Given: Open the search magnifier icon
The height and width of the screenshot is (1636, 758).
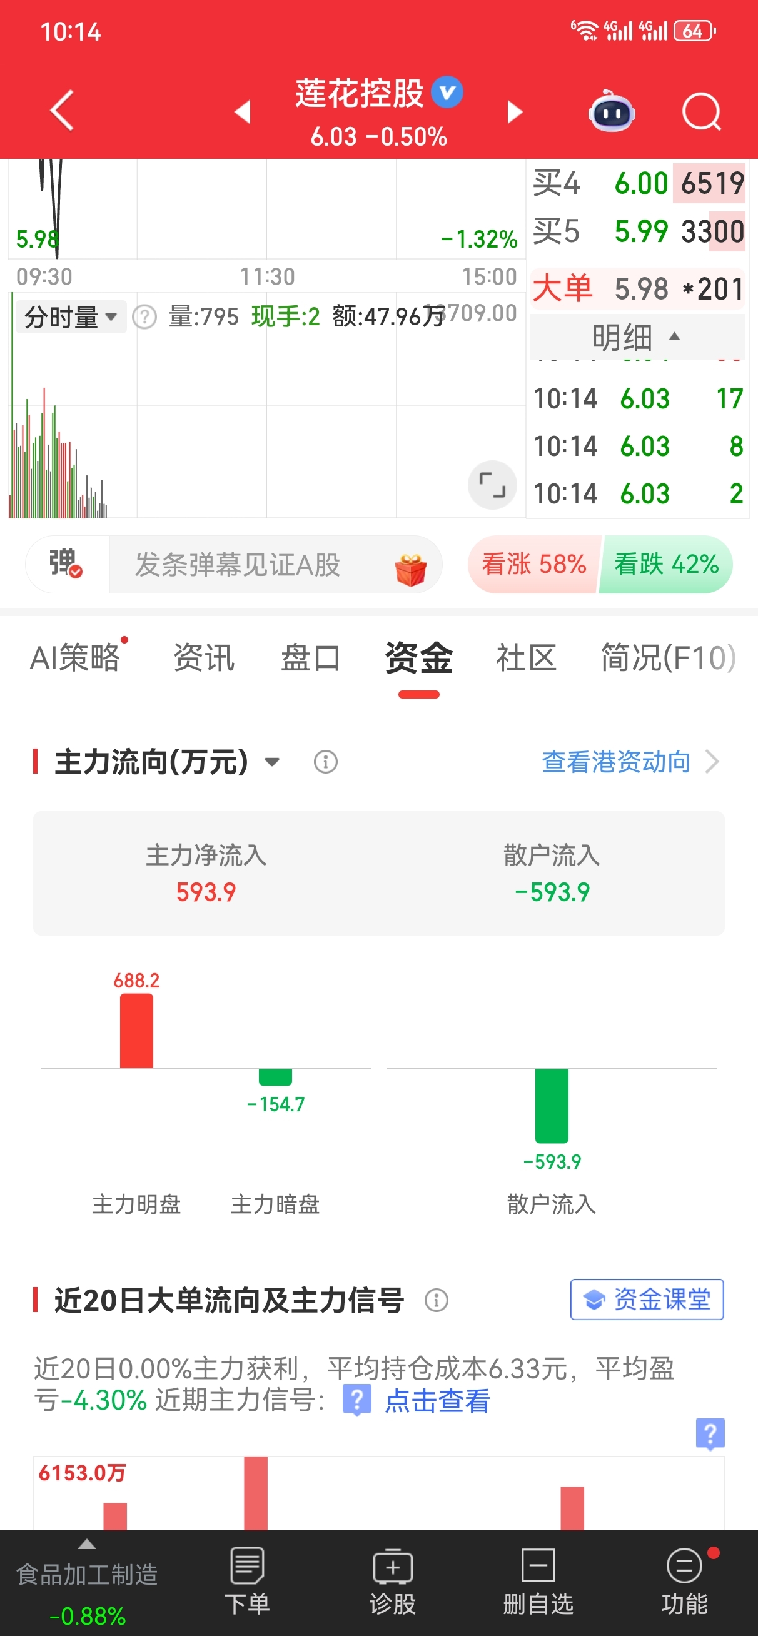Looking at the screenshot, I should click(702, 112).
